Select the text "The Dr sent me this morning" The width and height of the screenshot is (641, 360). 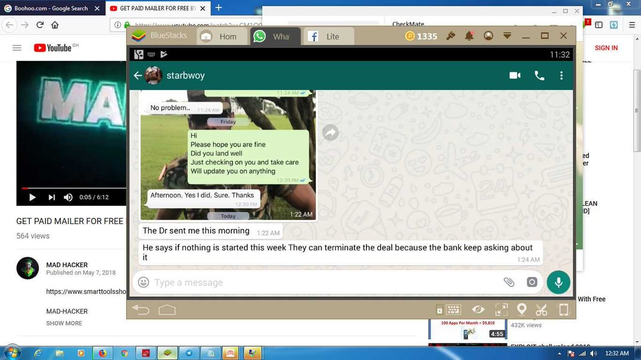pyautogui.click(x=196, y=231)
